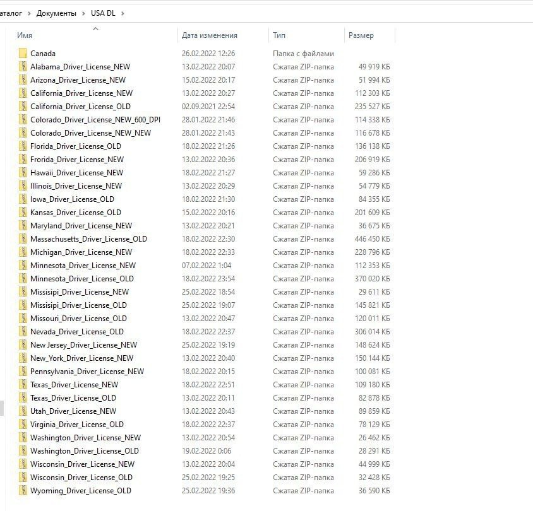The image size is (533, 511).
Task: Click the USA DL breadcrumb segment
Action: coord(103,13)
